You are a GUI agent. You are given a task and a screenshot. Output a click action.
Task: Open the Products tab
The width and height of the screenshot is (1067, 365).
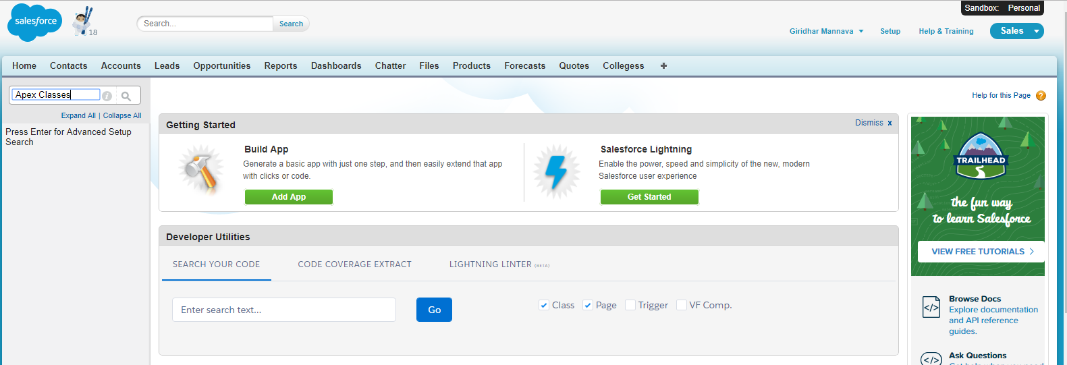point(472,65)
